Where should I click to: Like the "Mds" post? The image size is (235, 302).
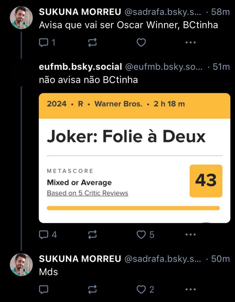(x=141, y=290)
